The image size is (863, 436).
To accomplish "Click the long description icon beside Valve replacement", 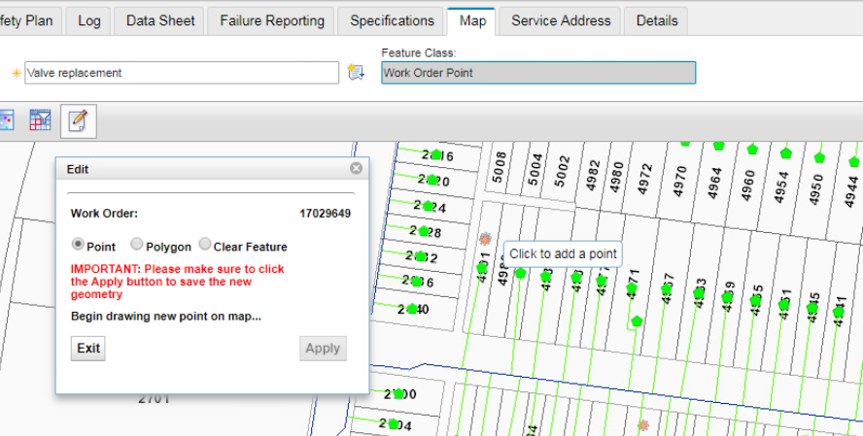I will [x=356, y=73].
